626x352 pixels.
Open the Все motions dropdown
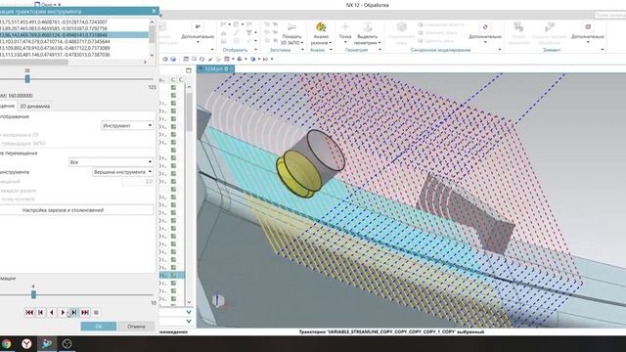111,162
